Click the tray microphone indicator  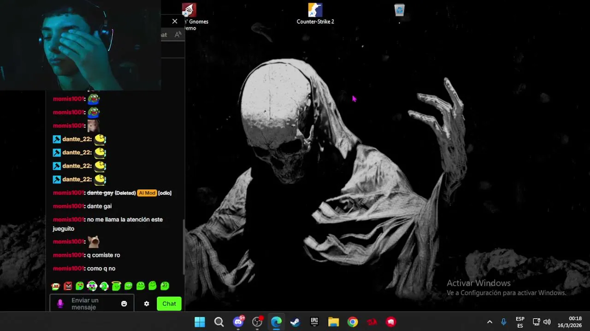(503, 322)
